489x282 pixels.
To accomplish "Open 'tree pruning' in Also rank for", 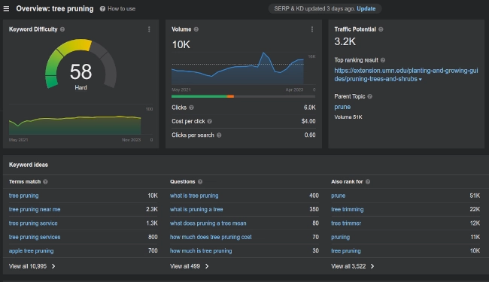I will 346,251.
